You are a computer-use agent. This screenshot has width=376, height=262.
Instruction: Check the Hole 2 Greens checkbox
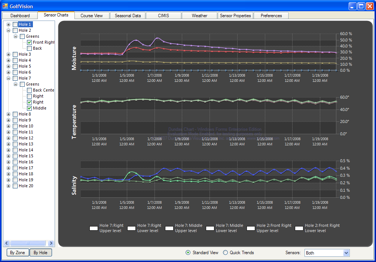pyautogui.click(x=22, y=36)
